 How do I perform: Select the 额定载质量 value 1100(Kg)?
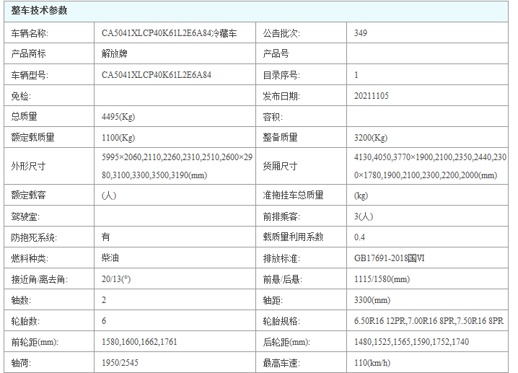[x=118, y=137]
